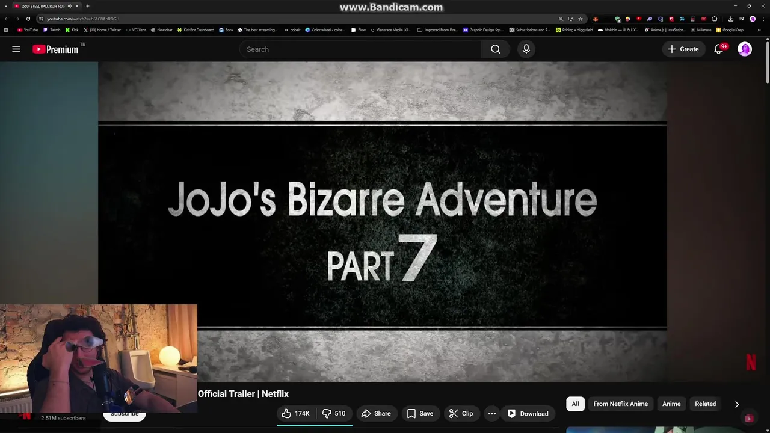
Task: Open the Kick bookmark
Action: pyautogui.click(x=72, y=29)
